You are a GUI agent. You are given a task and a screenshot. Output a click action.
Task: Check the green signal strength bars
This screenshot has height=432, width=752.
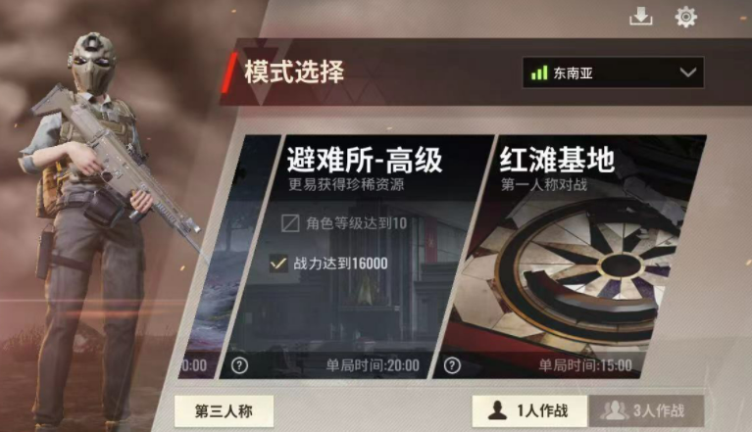pos(539,72)
